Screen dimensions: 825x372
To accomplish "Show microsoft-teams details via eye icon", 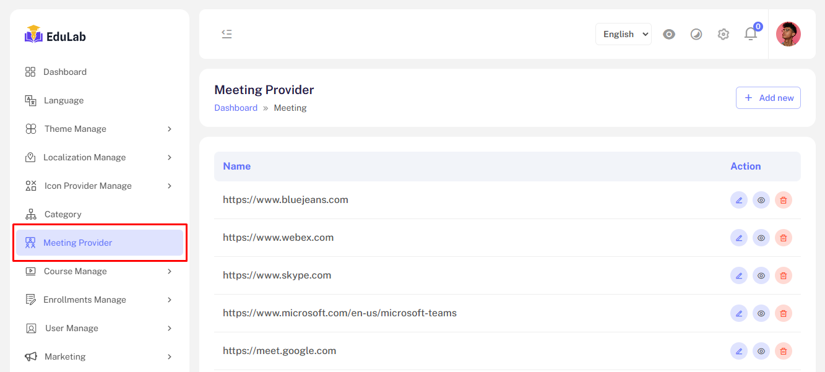I will [761, 313].
